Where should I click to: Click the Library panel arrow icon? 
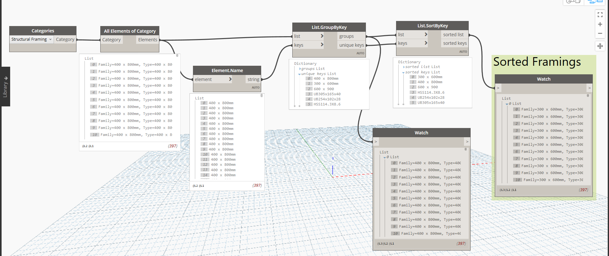6,78
